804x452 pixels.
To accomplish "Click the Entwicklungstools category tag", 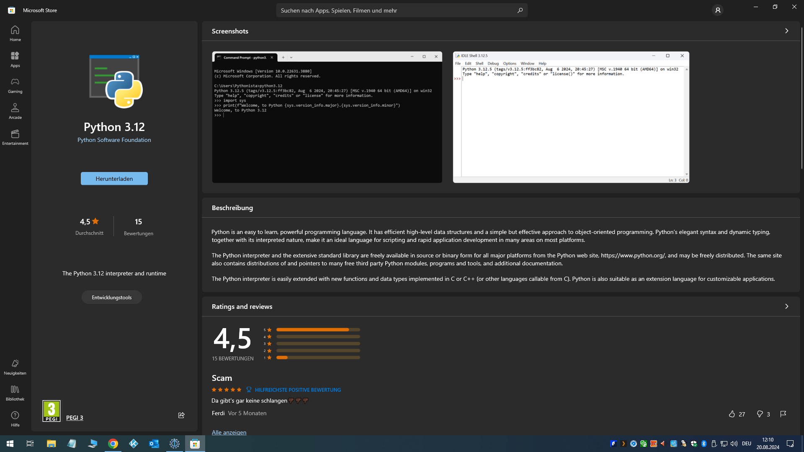I will 112,298.
